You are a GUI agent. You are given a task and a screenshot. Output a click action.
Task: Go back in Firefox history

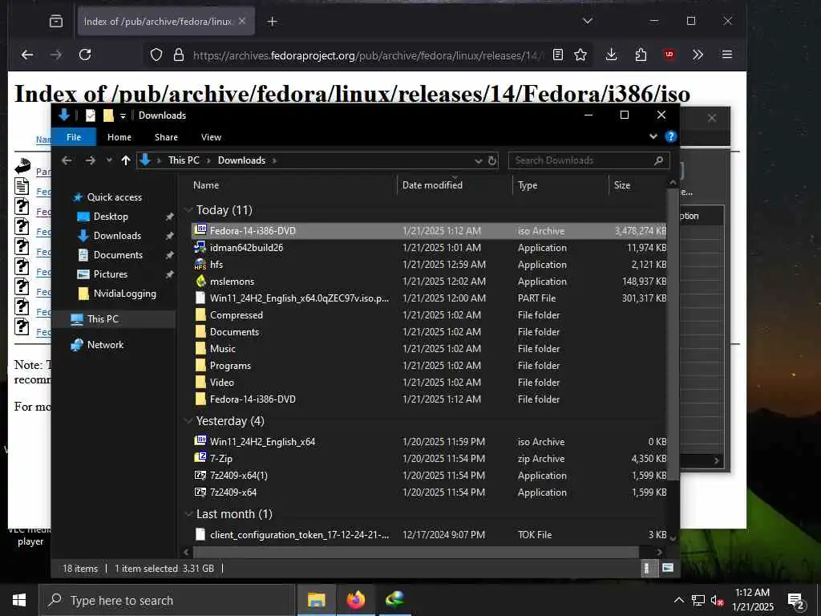click(27, 55)
